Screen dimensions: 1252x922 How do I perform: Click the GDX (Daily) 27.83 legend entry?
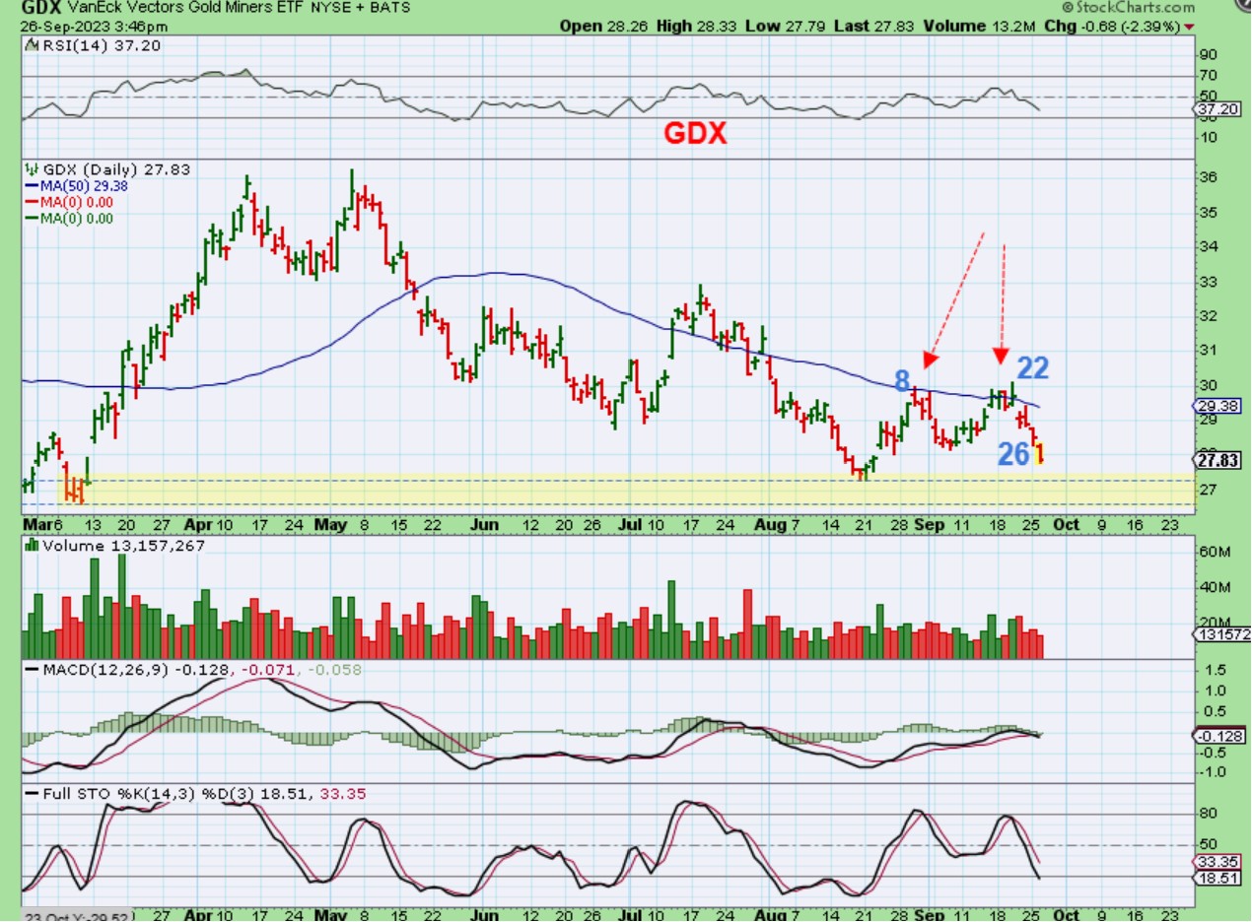tap(114, 169)
